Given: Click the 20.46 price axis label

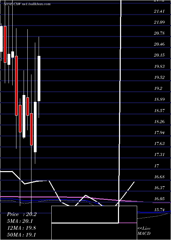Looking at the screenshot, I should point(159,44).
